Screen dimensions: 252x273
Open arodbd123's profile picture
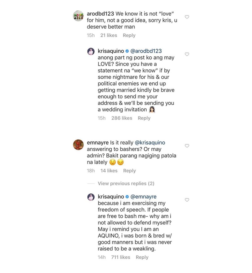point(78,16)
